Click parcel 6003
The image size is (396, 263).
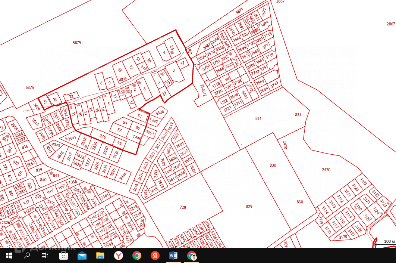tap(244, 95)
